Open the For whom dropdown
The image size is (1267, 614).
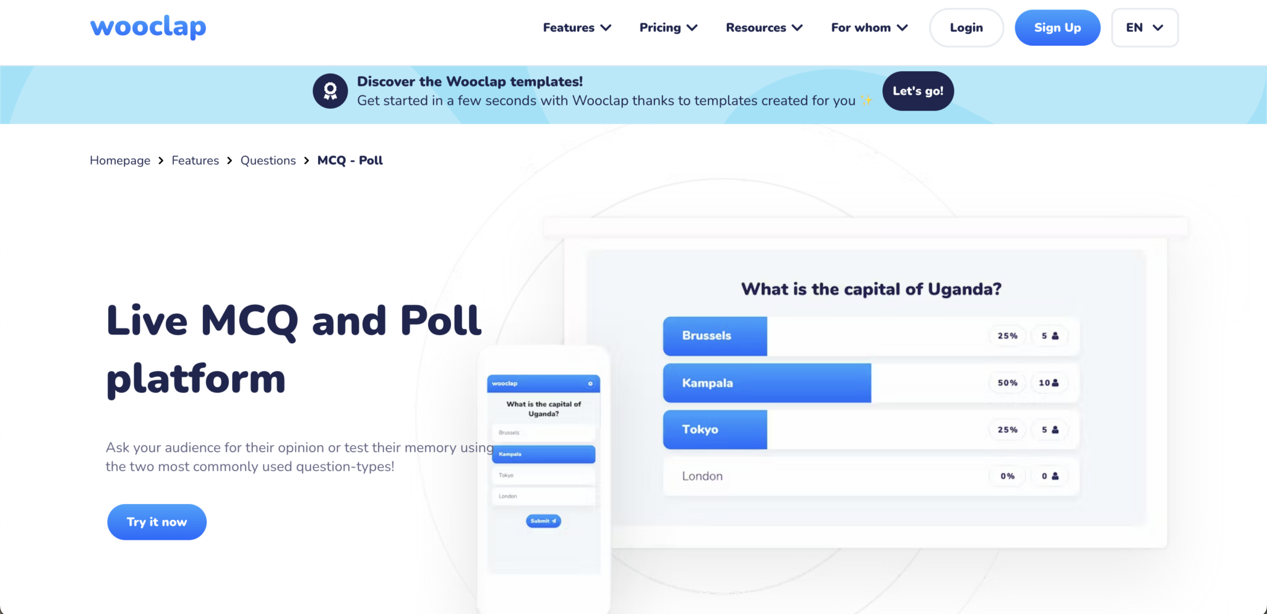click(869, 27)
